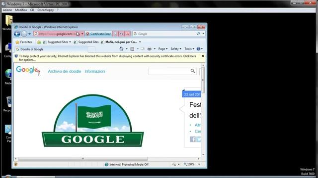
Task: Open the Informazioni link
Action: pyautogui.click(x=95, y=71)
